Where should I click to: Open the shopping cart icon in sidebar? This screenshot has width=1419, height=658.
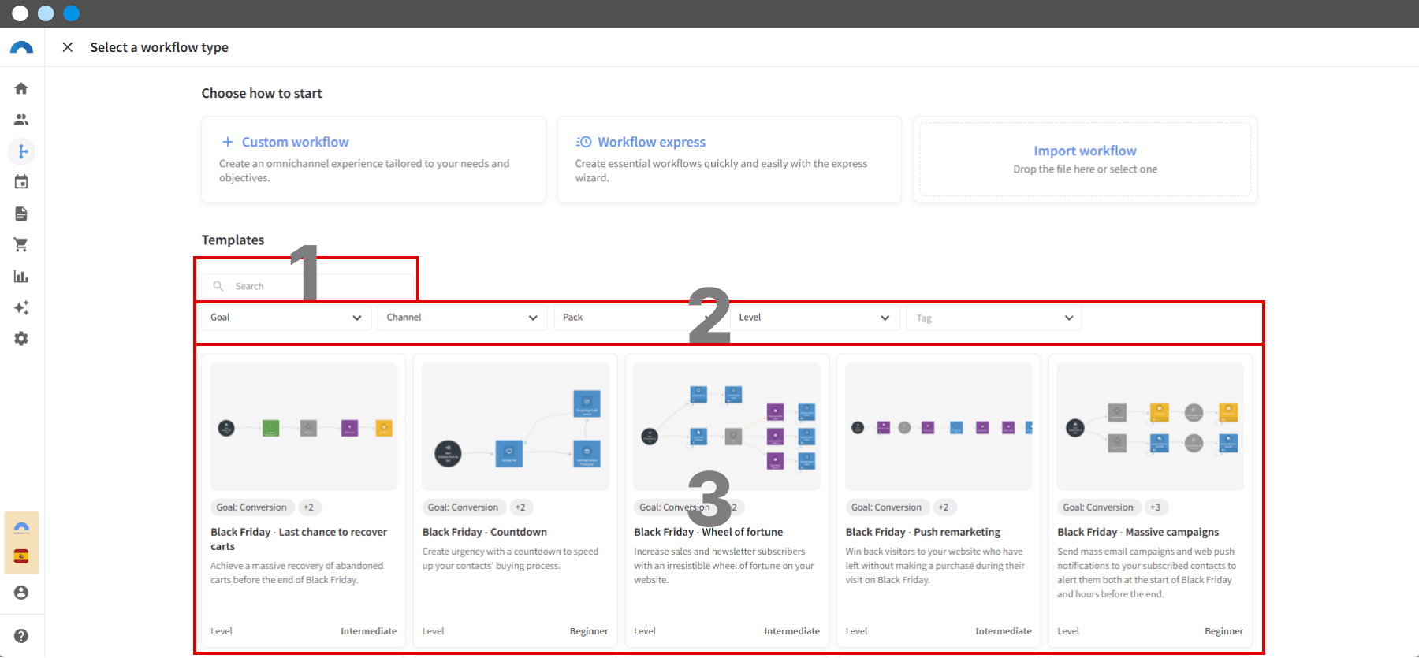point(21,245)
